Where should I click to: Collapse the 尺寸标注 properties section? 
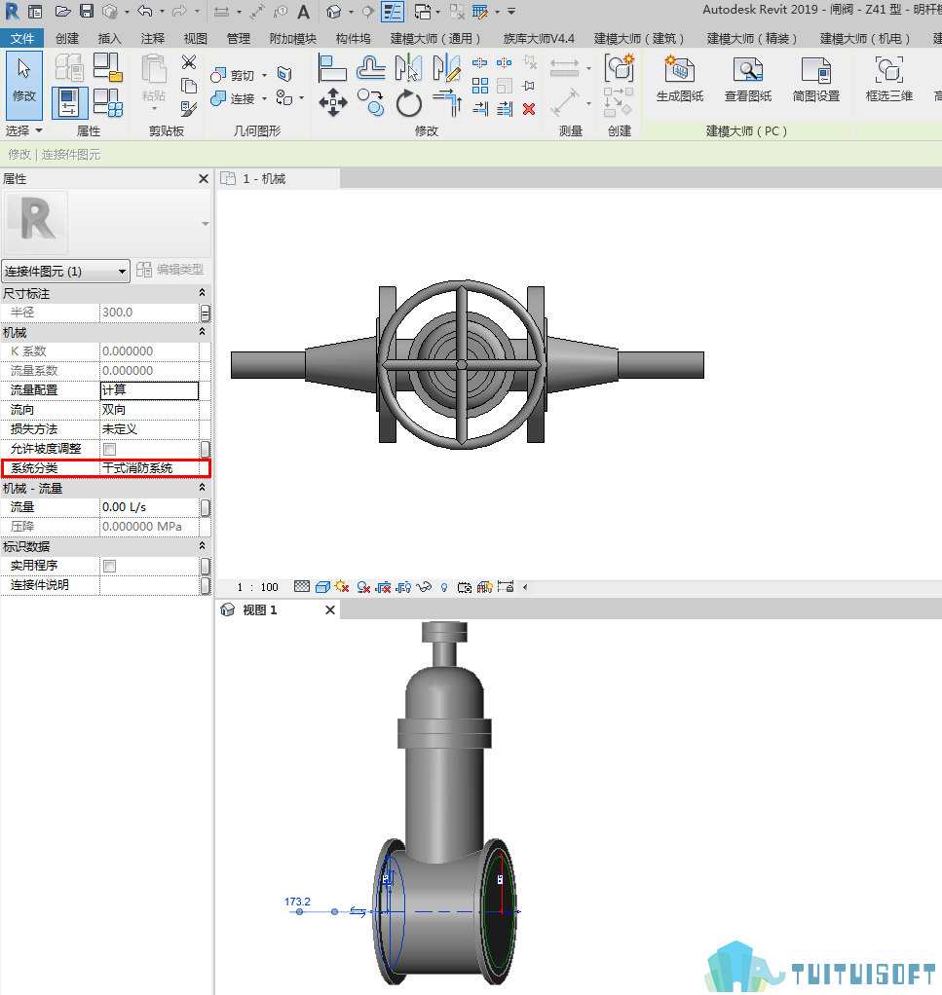pos(202,292)
